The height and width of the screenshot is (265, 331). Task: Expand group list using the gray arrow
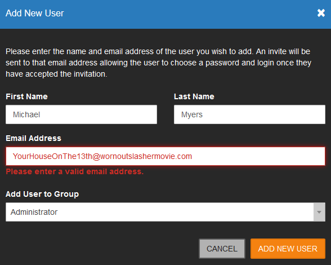pos(319,212)
